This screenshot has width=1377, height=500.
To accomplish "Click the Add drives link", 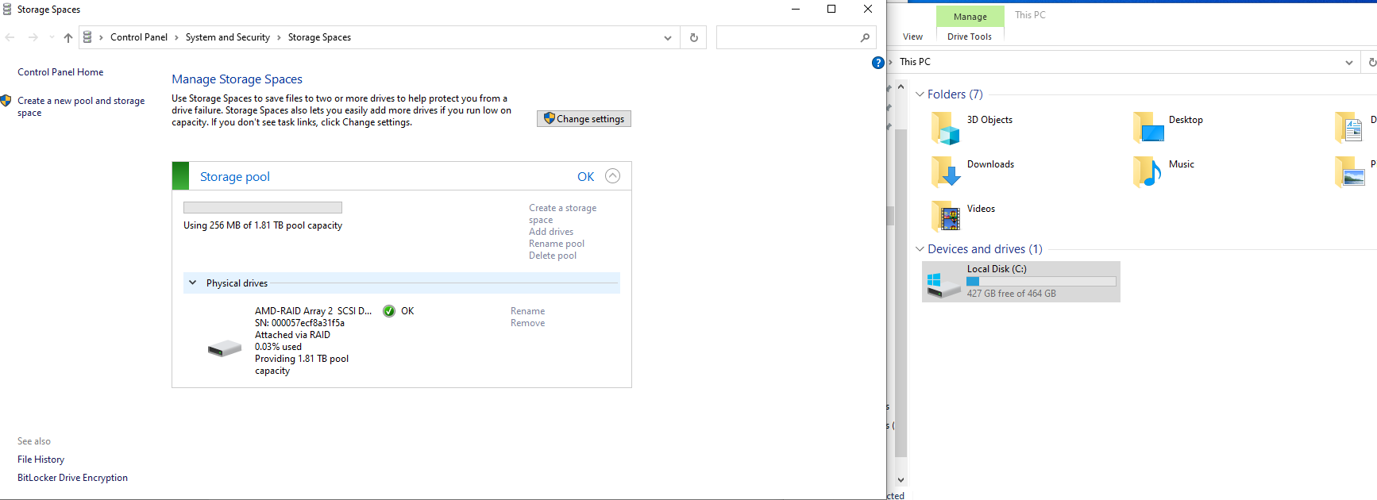I will (x=551, y=232).
